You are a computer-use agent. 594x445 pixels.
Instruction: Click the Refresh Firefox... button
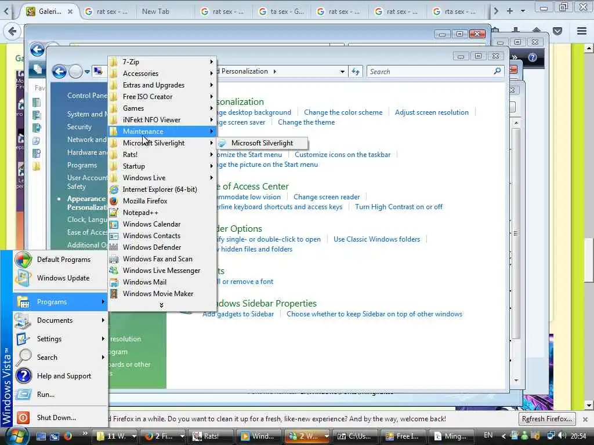546,419
